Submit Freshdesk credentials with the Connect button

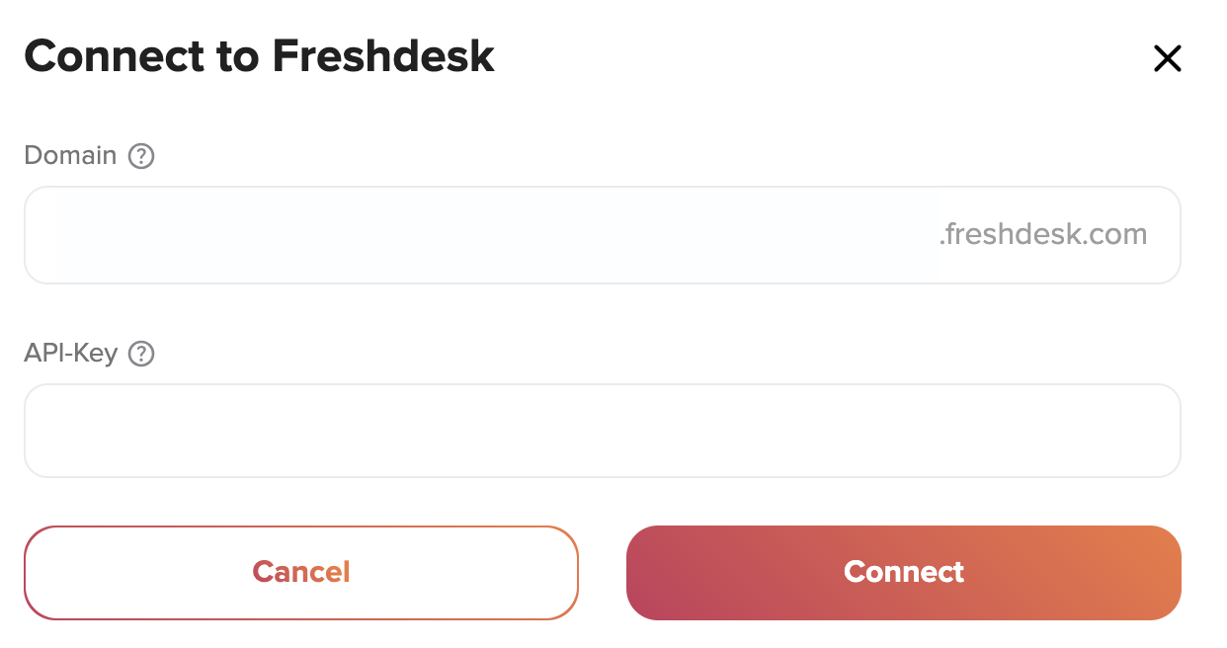pos(904,573)
